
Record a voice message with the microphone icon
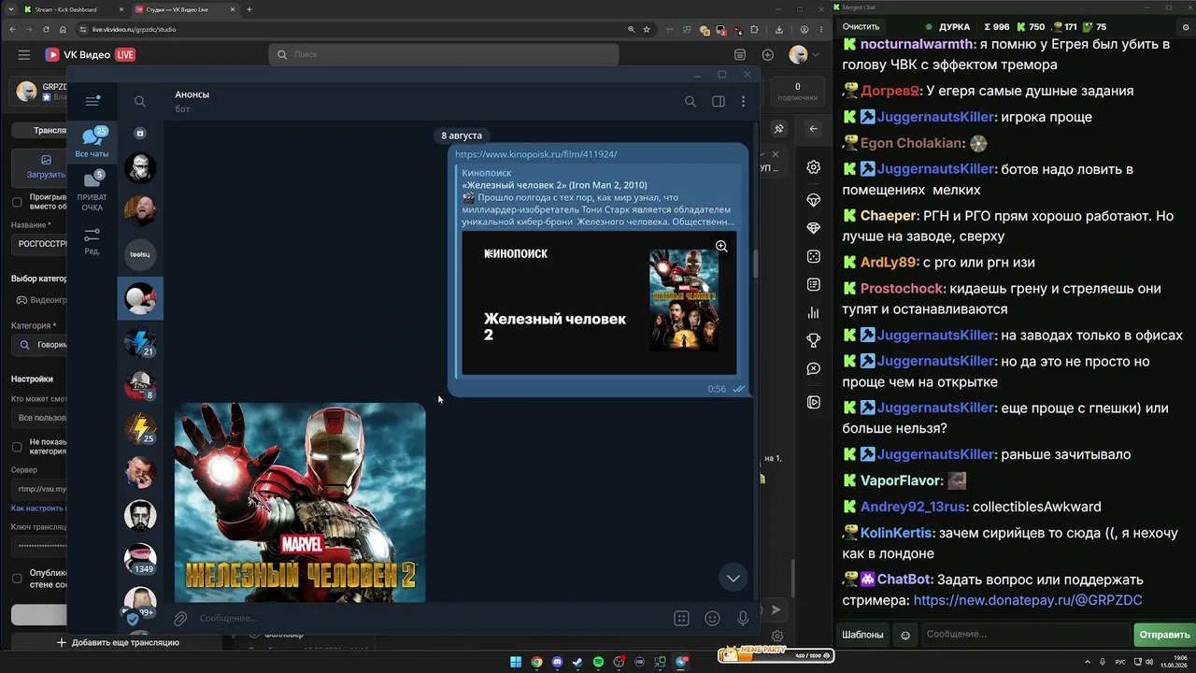743,618
